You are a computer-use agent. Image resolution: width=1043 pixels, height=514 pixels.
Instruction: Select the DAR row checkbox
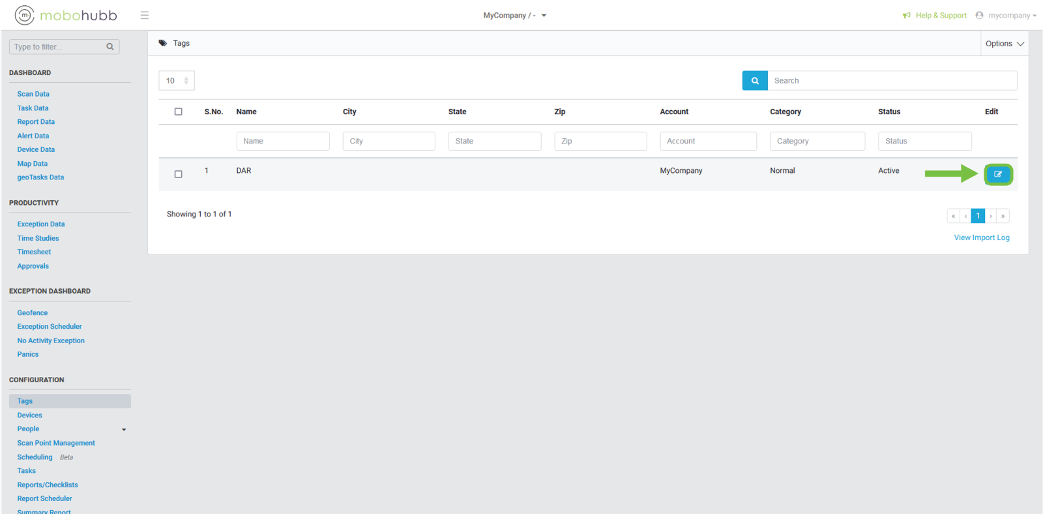coord(179,174)
